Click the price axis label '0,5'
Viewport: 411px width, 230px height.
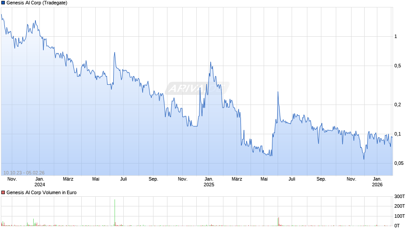pos(397,66)
